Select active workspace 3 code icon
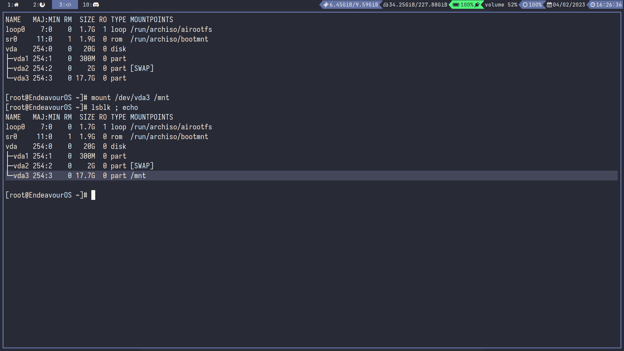Viewport: 624px width, 351px height. click(x=65, y=5)
